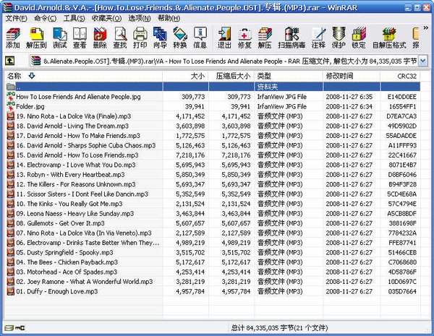Select 12. The Killers - For Reasons Unknown.mp3
Image resolution: width=434 pixels, height=336 pixels.
click(x=212, y=184)
